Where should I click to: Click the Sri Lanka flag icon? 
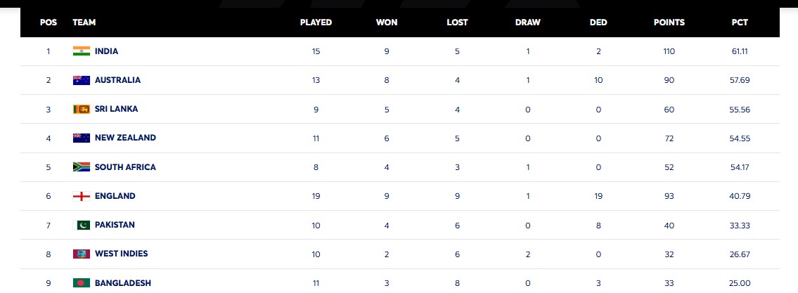(x=82, y=109)
